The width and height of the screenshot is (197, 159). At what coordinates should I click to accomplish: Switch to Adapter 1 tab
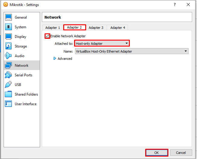tap(53, 28)
